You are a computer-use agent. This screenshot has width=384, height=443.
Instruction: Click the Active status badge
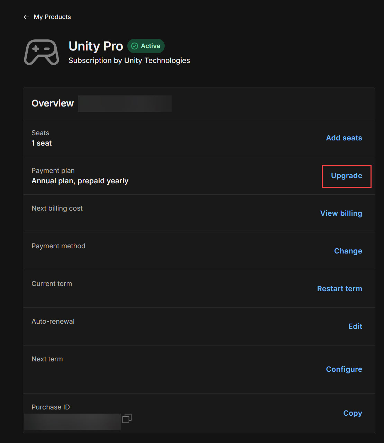146,46
